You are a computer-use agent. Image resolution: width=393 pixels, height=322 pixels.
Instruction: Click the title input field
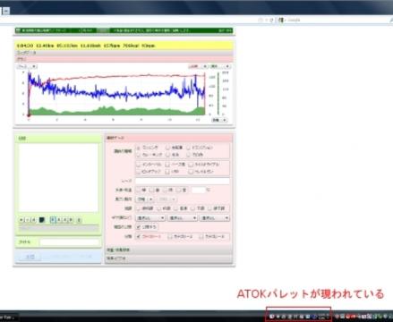tap(70, 242)
